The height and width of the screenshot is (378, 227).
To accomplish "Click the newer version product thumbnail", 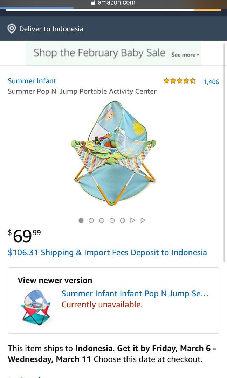I will click(x=36, y=306).
